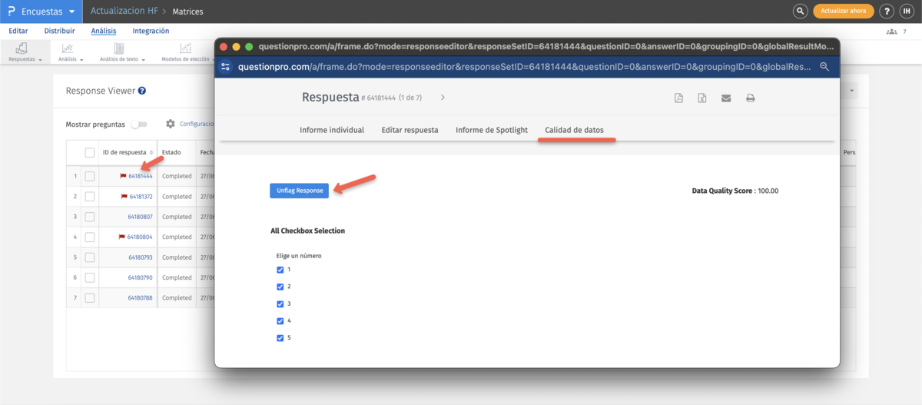Click the red flag beside 64180804
Image resolution: width=922 pixels, height=405 pixels.
pos(121,237)
